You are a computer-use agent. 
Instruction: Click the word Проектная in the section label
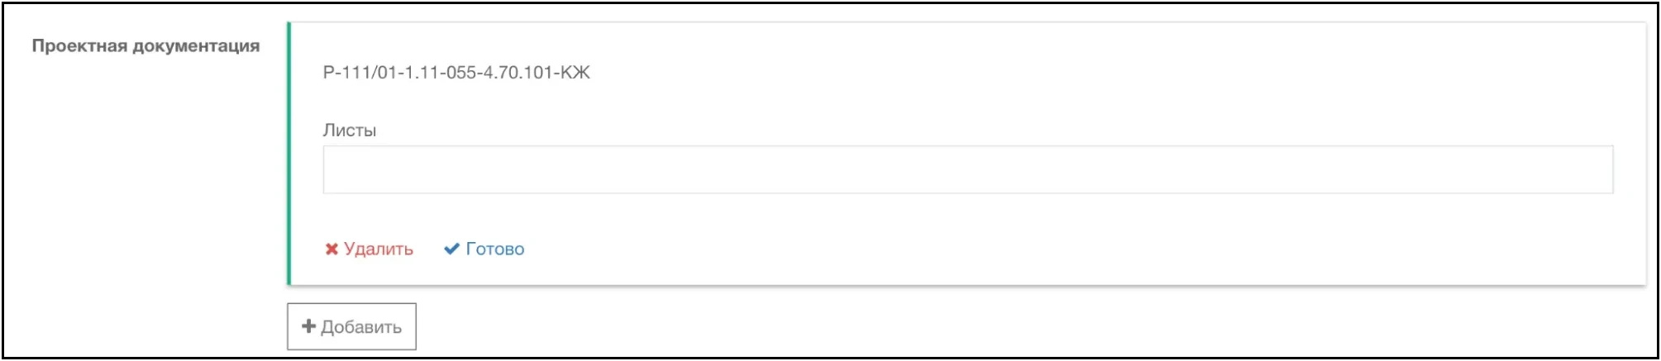[x=80, y=46]
